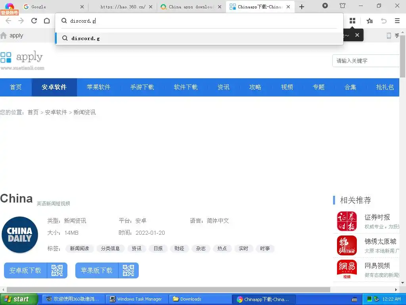
Task: Click the apply home bookmark
Action: click(12, 35)
